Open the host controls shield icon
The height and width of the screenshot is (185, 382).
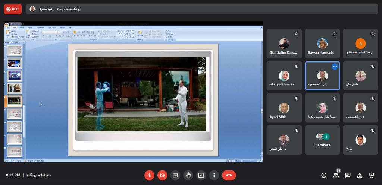coord(372,175)
